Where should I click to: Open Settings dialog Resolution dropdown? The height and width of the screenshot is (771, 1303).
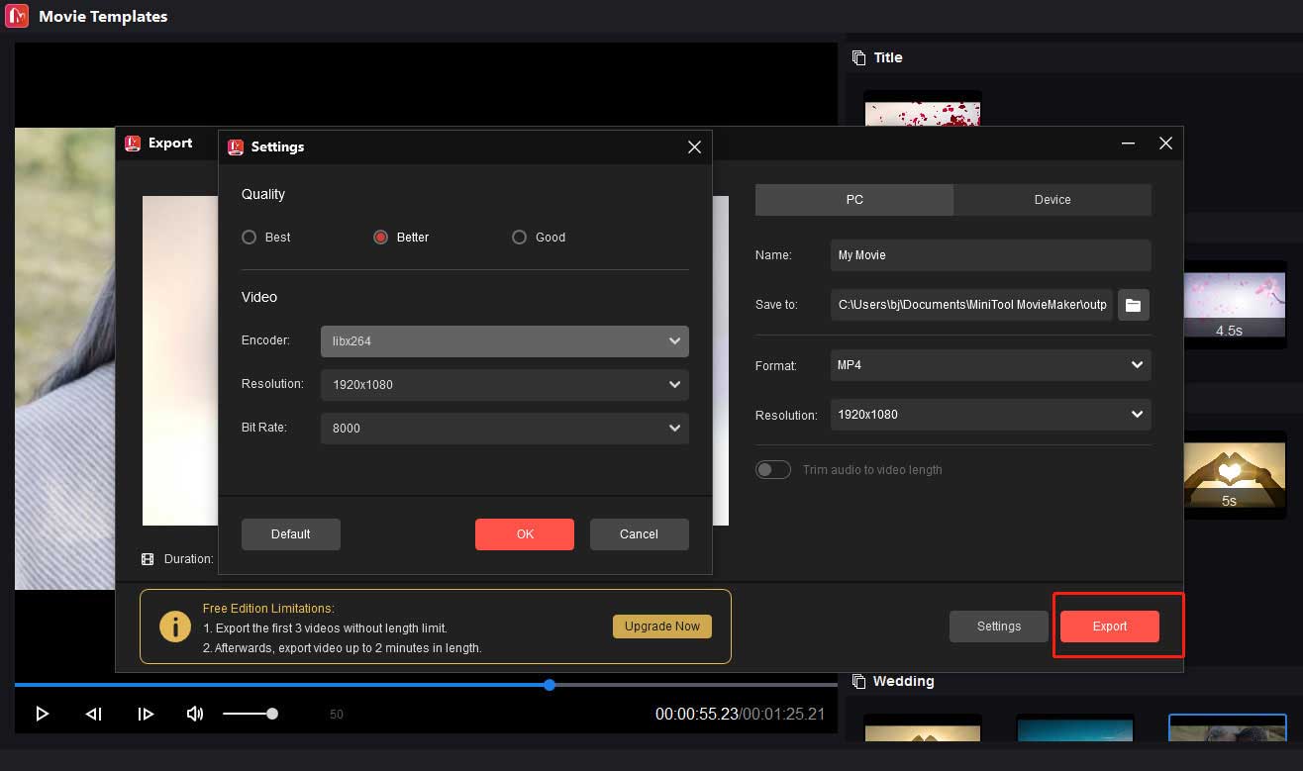click(x=505, y=384)
